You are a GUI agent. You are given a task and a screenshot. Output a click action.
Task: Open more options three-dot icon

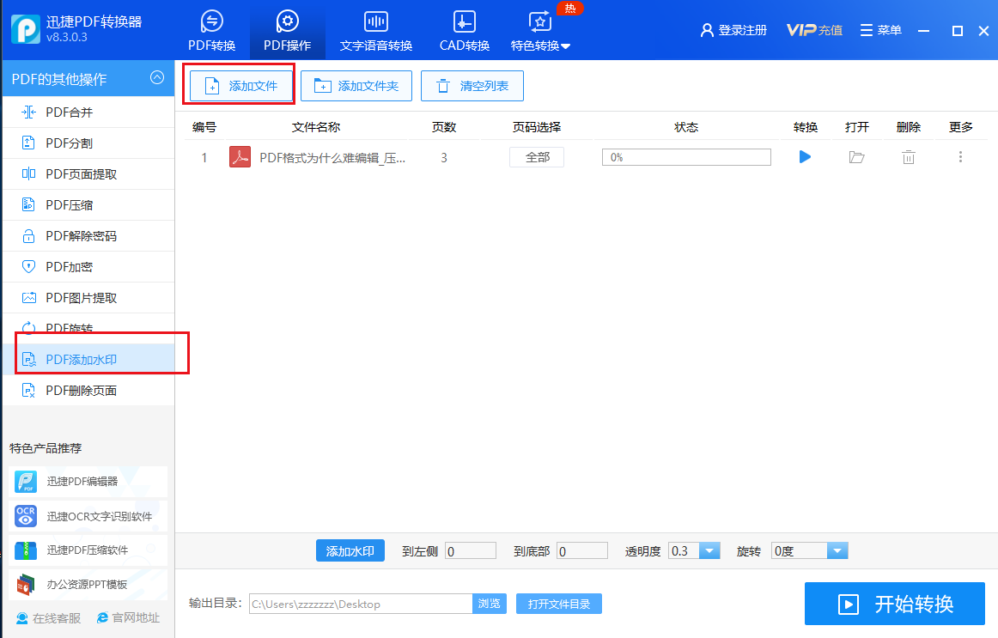[960, 156]
